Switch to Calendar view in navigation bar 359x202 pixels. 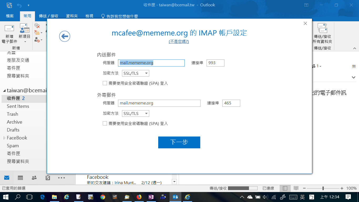[x=20, y=178]
